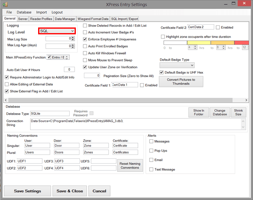Screen dimensions: 253x200
Task: Click the XPress Entry app icon in title bar
Action: pos(5,4)
